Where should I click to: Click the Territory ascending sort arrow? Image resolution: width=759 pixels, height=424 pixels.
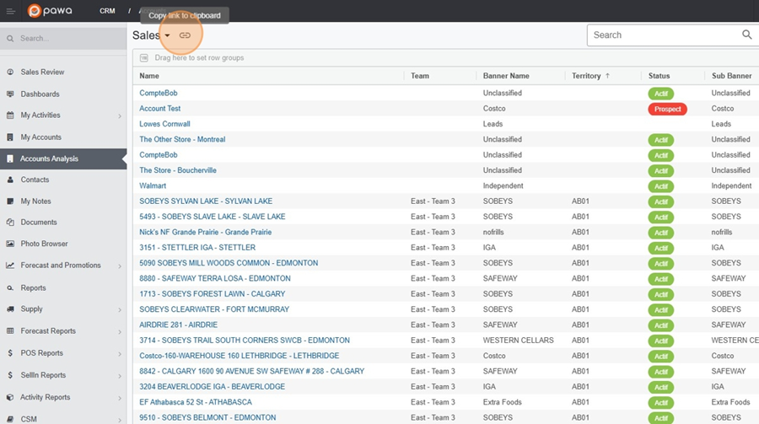607,76
